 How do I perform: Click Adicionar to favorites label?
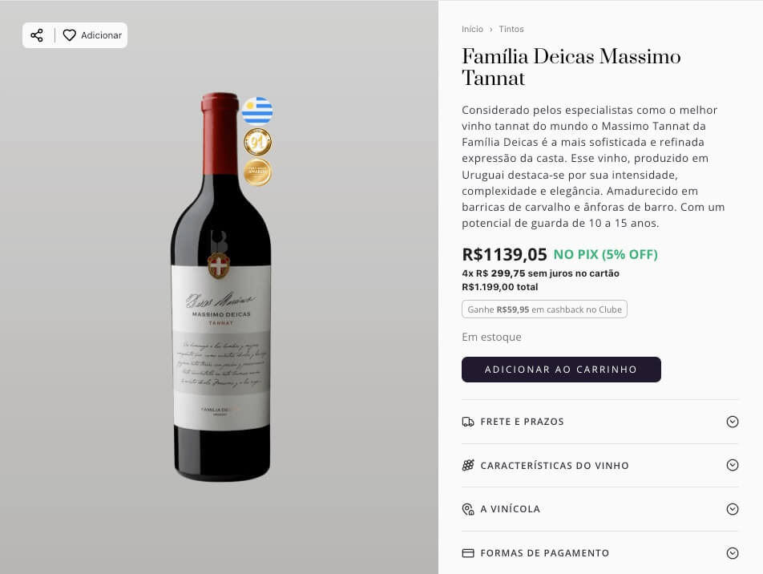coord(101,35)
